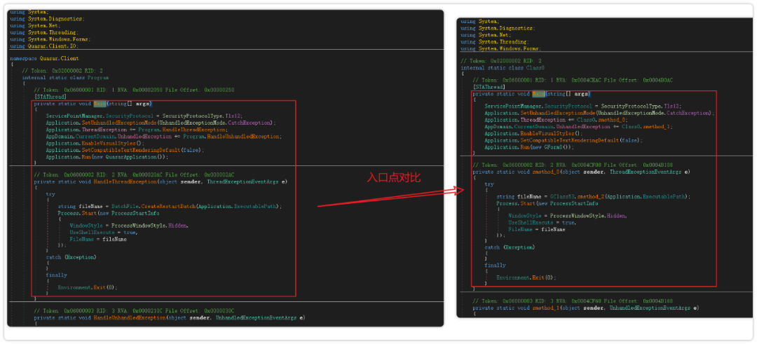
Task: Click 'try' keyword in left panel
Action: 50,195
